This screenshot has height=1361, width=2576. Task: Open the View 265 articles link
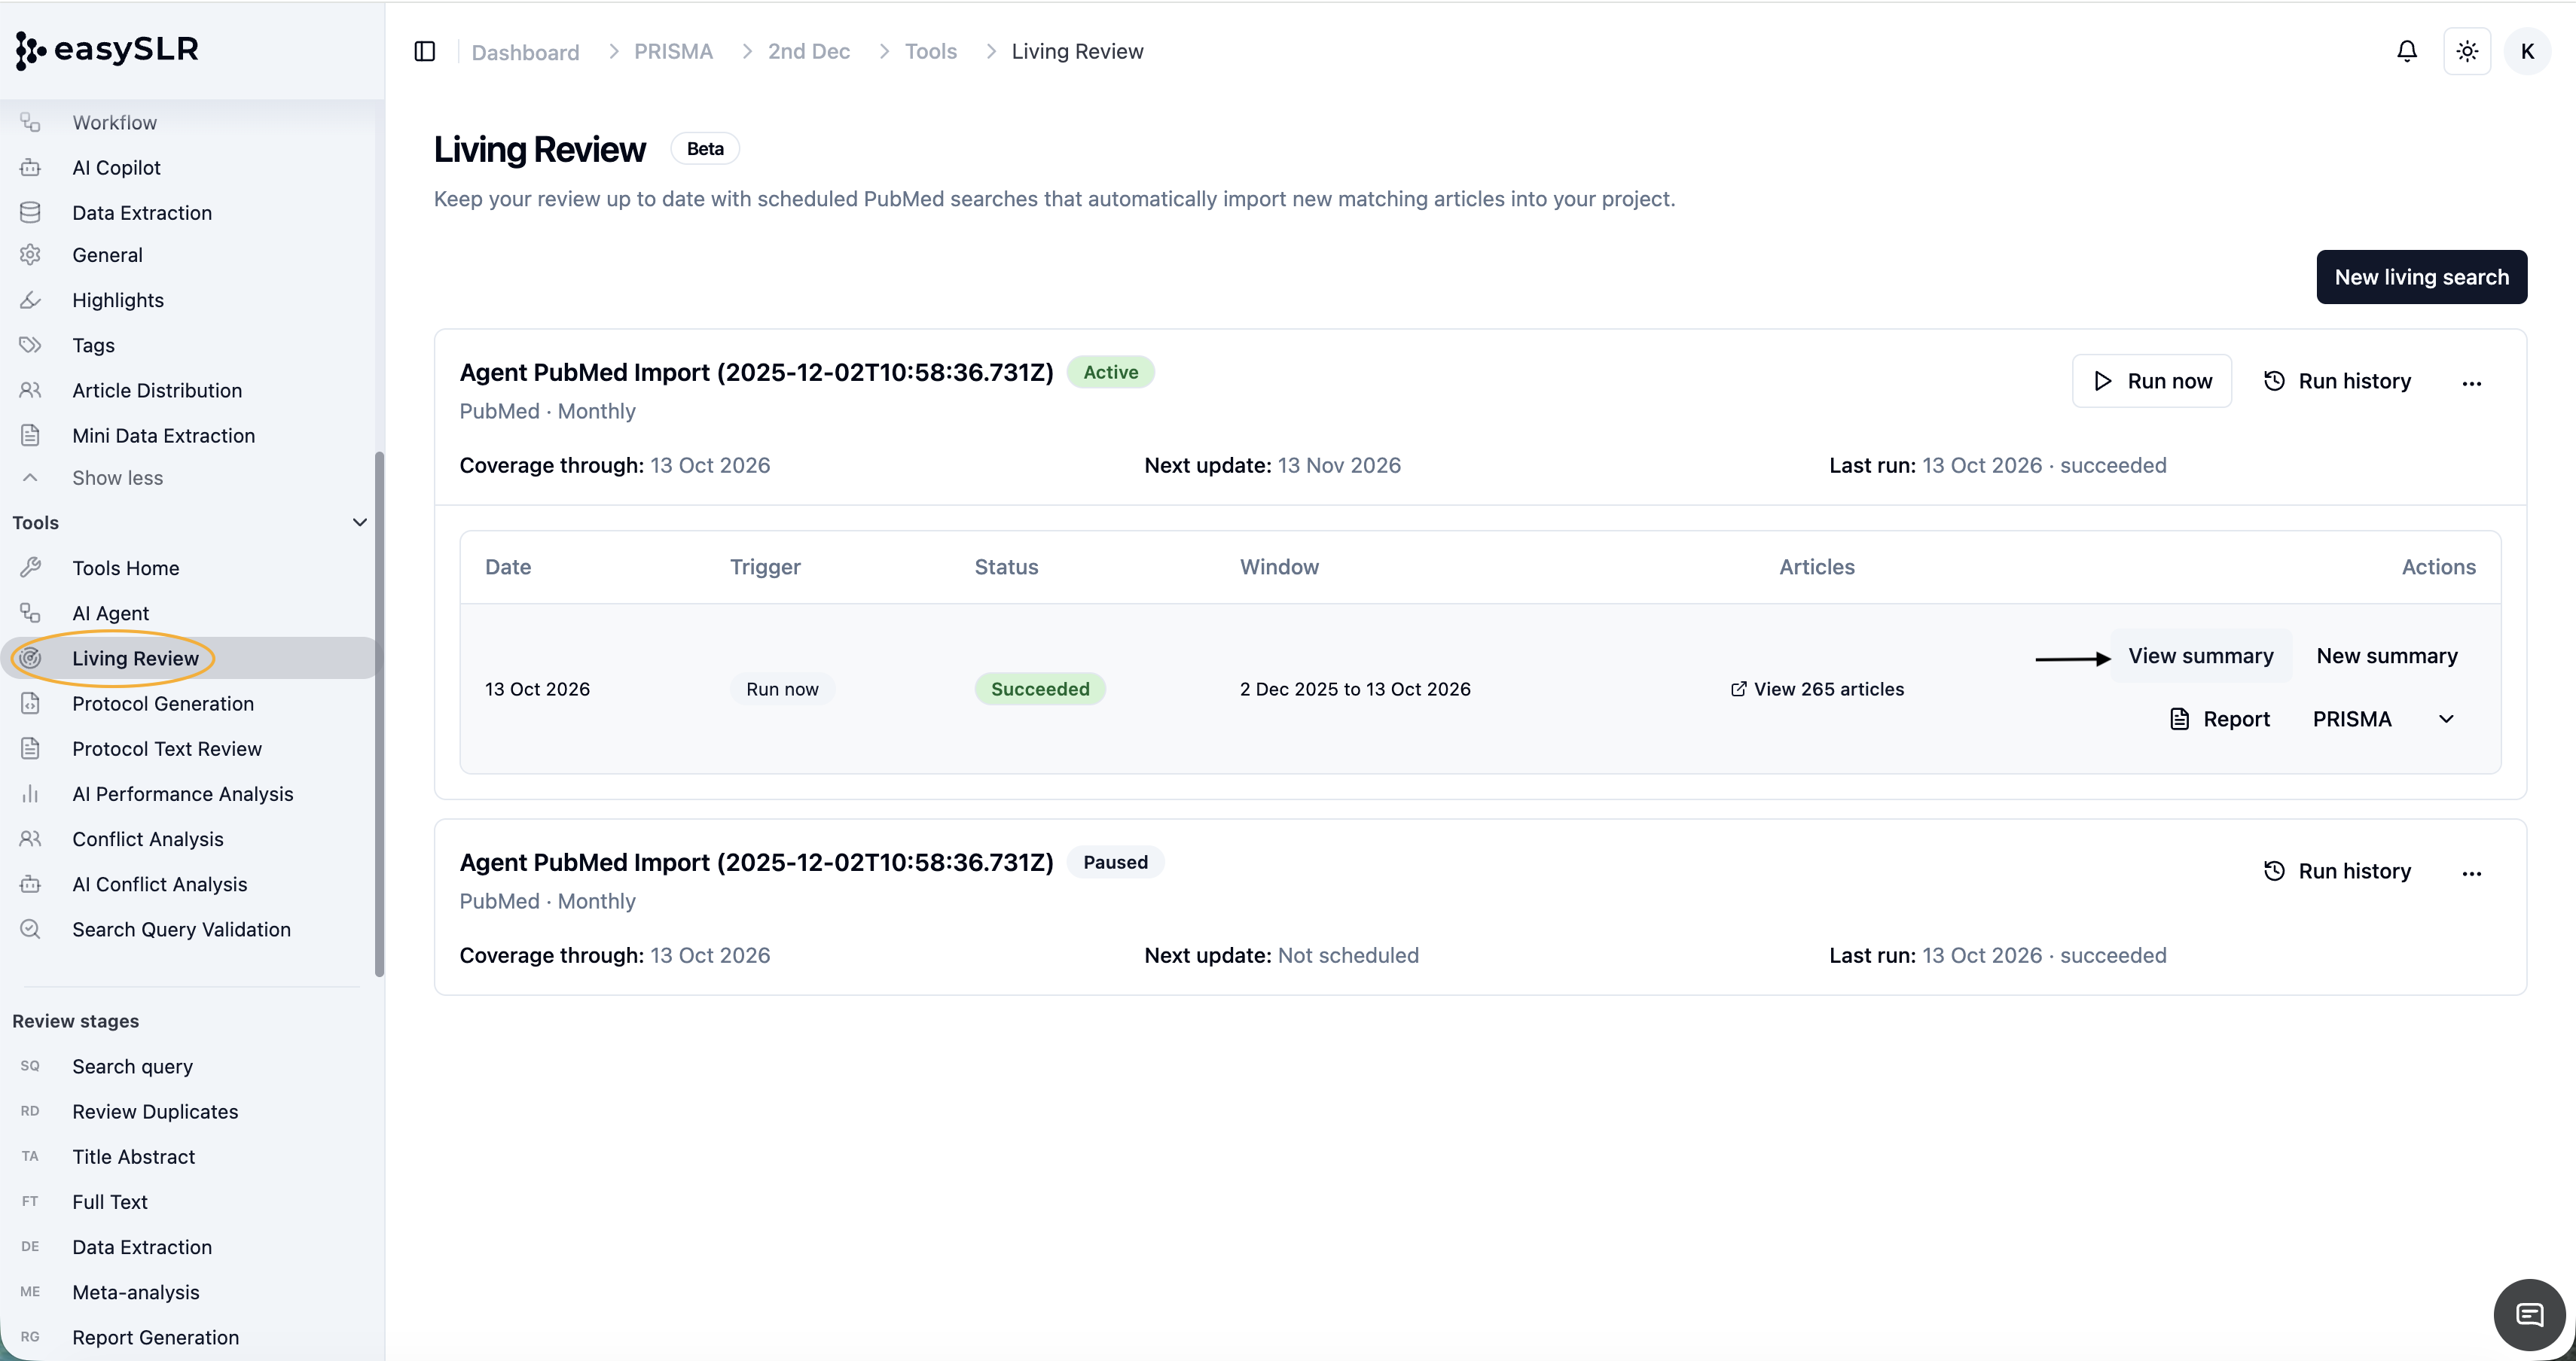(1817, 689)
